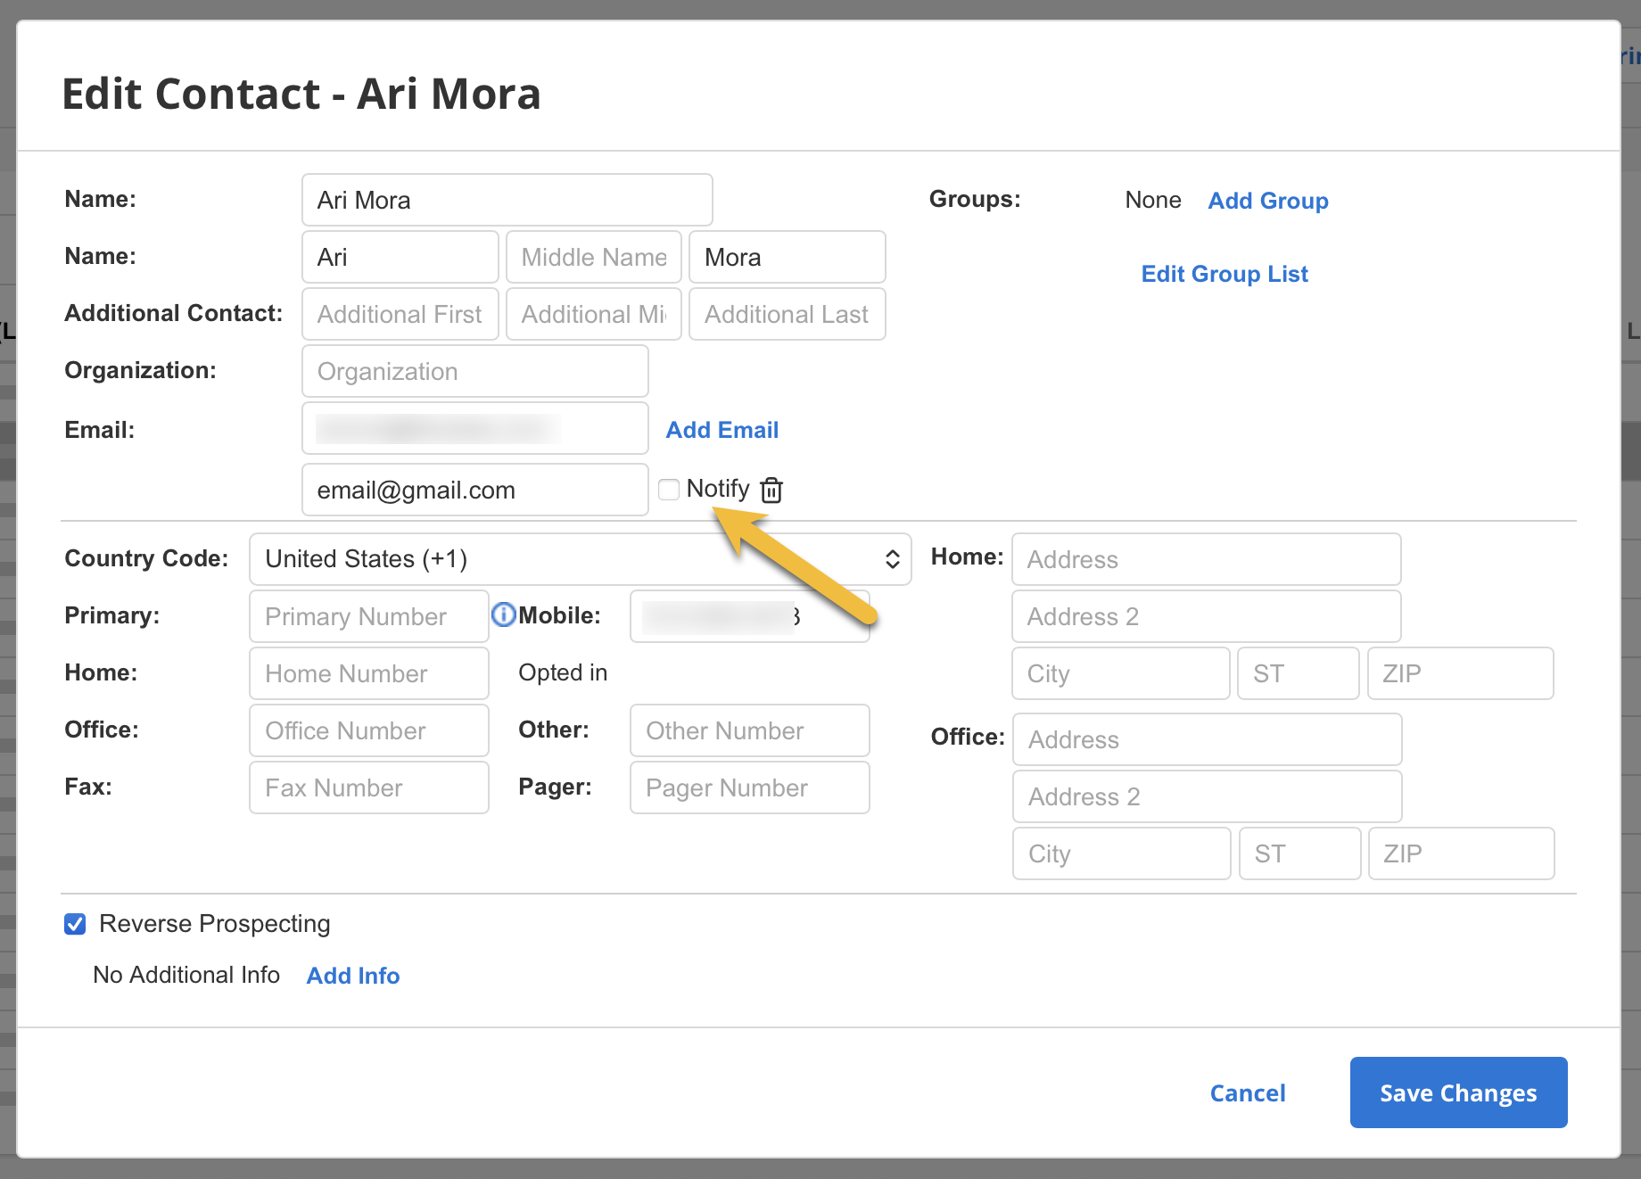Click the full name field Ari Mora
Image resolution: width=1641 pixels, height=1179 pixels.
point(507,200)
